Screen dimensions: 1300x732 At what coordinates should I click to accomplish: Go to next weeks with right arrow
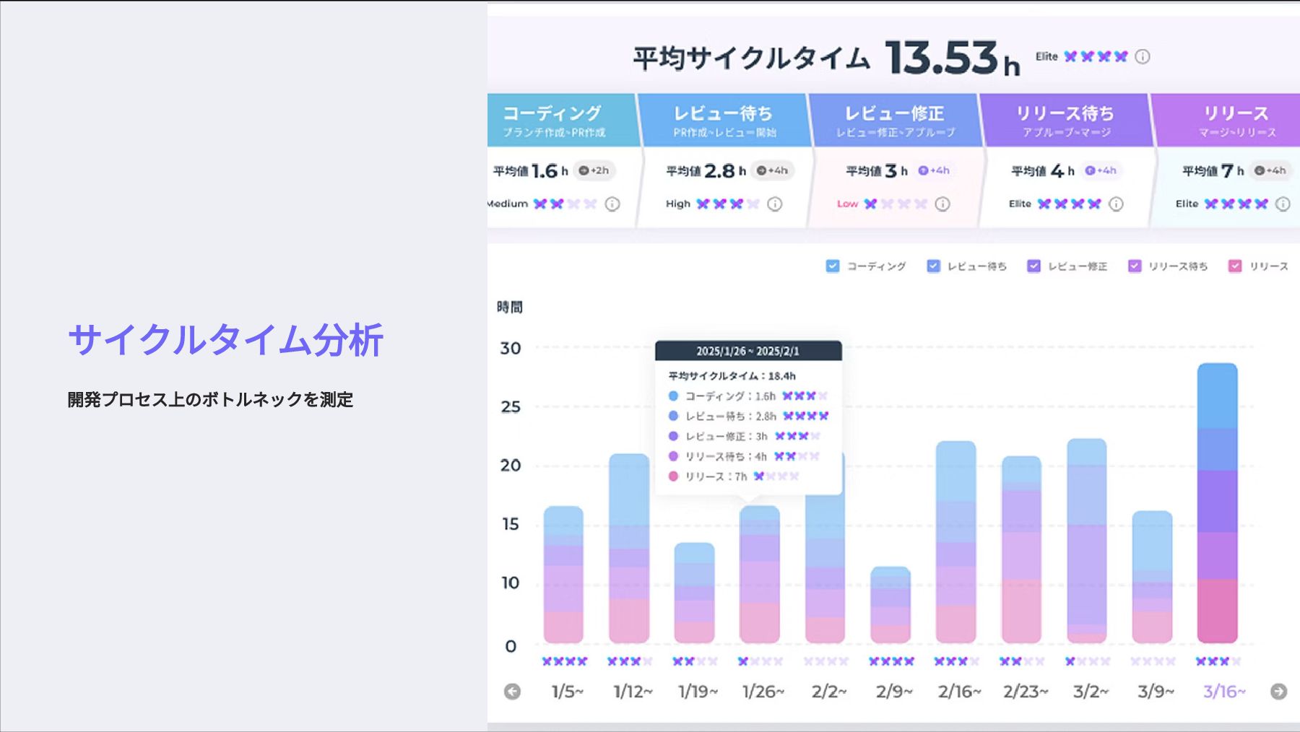click(x=1278, y=692)
